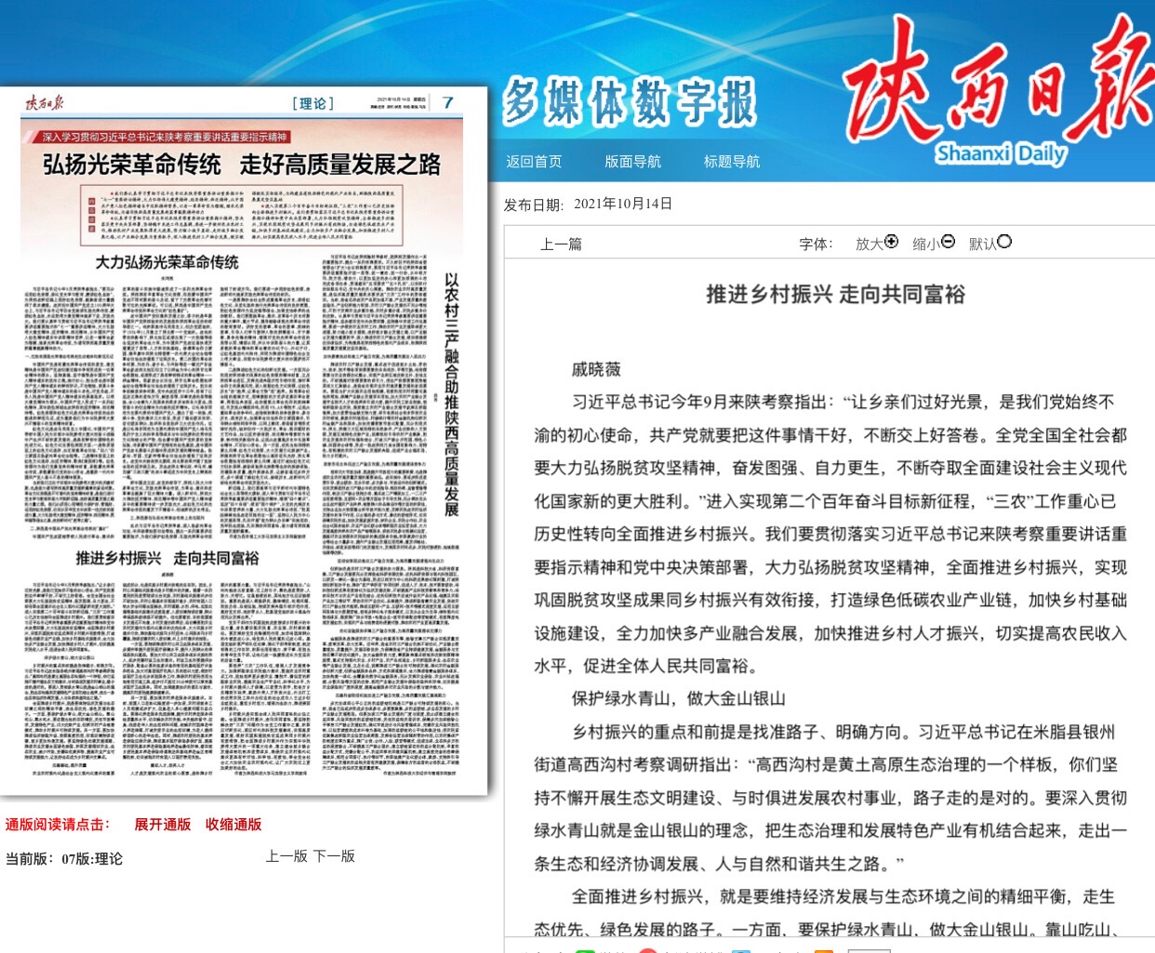Go to 返回首页 in the navigation bar
Viewport: 1155px width, 953px height.
coord(534,162)
